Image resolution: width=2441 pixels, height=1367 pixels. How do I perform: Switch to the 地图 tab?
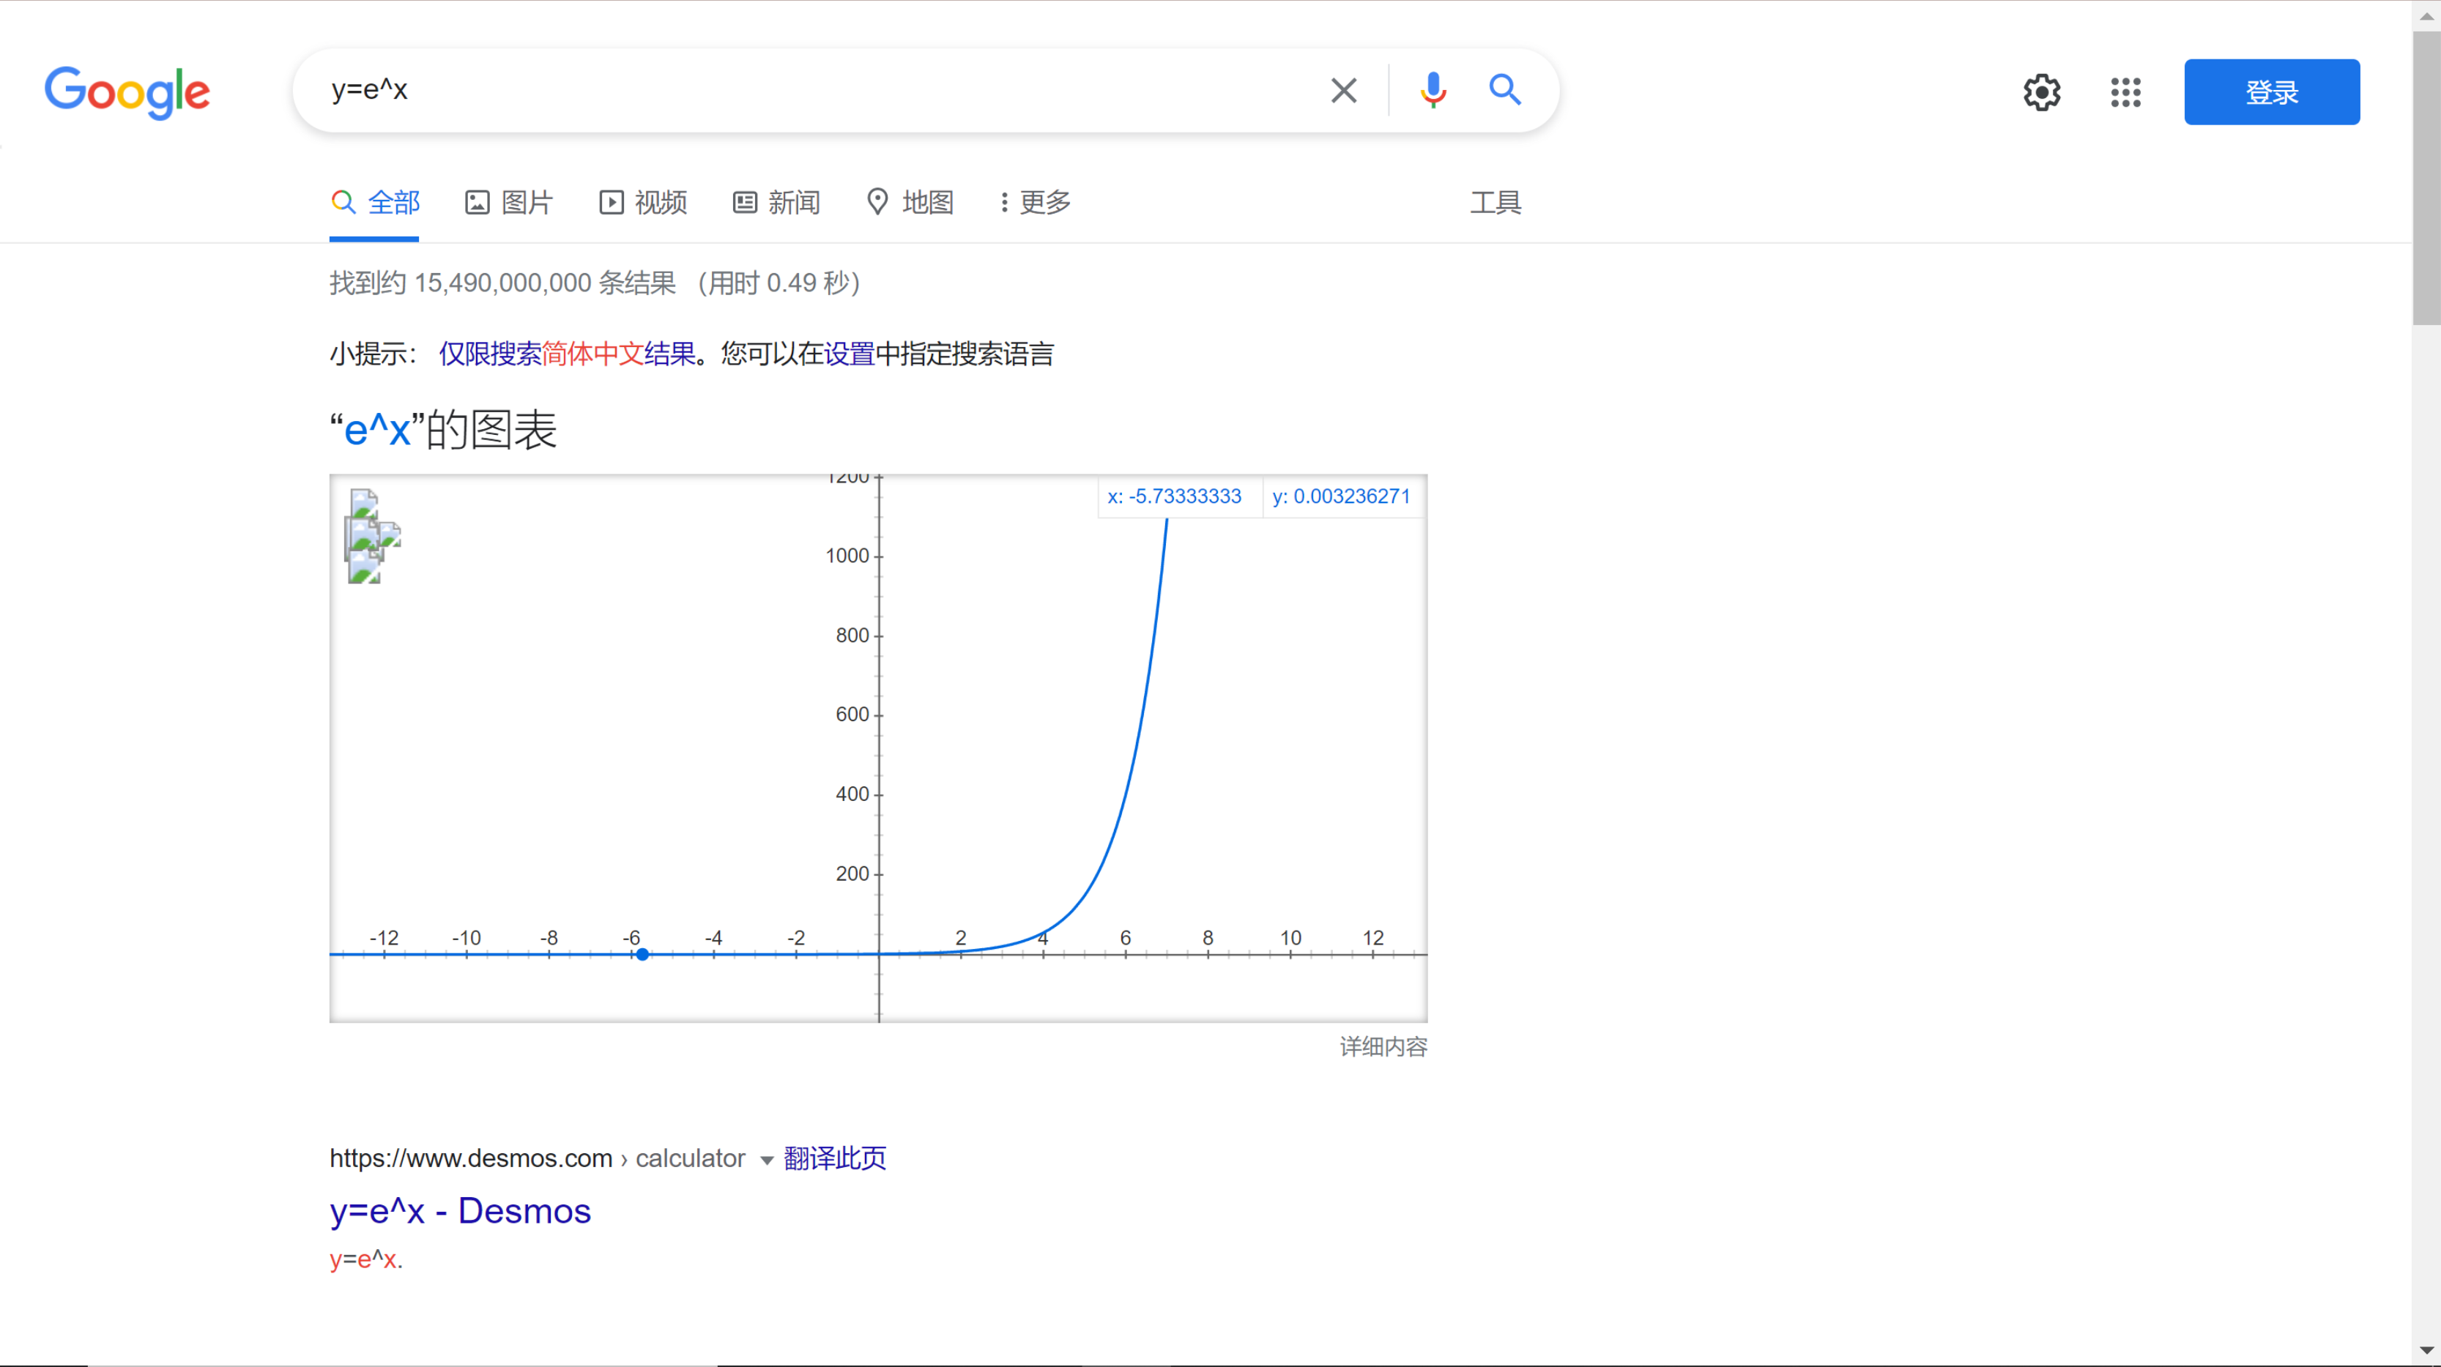click(910, 202)
